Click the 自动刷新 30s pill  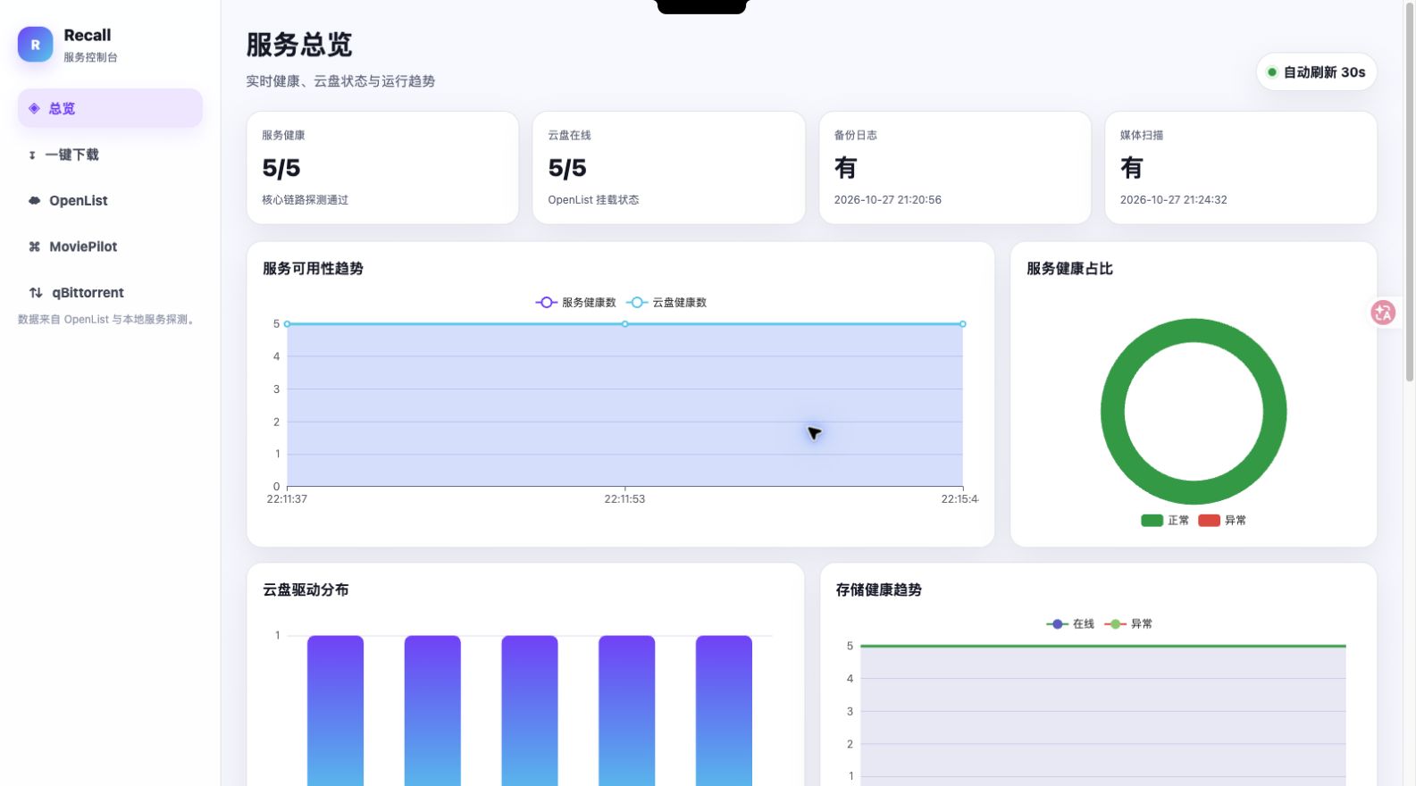click(x=1317, y=72)
